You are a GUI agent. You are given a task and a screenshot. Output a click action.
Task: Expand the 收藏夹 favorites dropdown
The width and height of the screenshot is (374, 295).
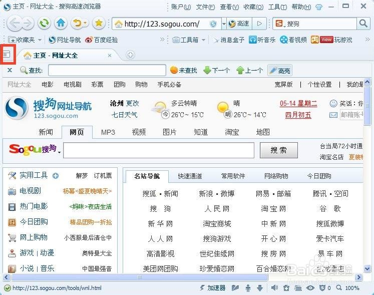click(40, 40)
